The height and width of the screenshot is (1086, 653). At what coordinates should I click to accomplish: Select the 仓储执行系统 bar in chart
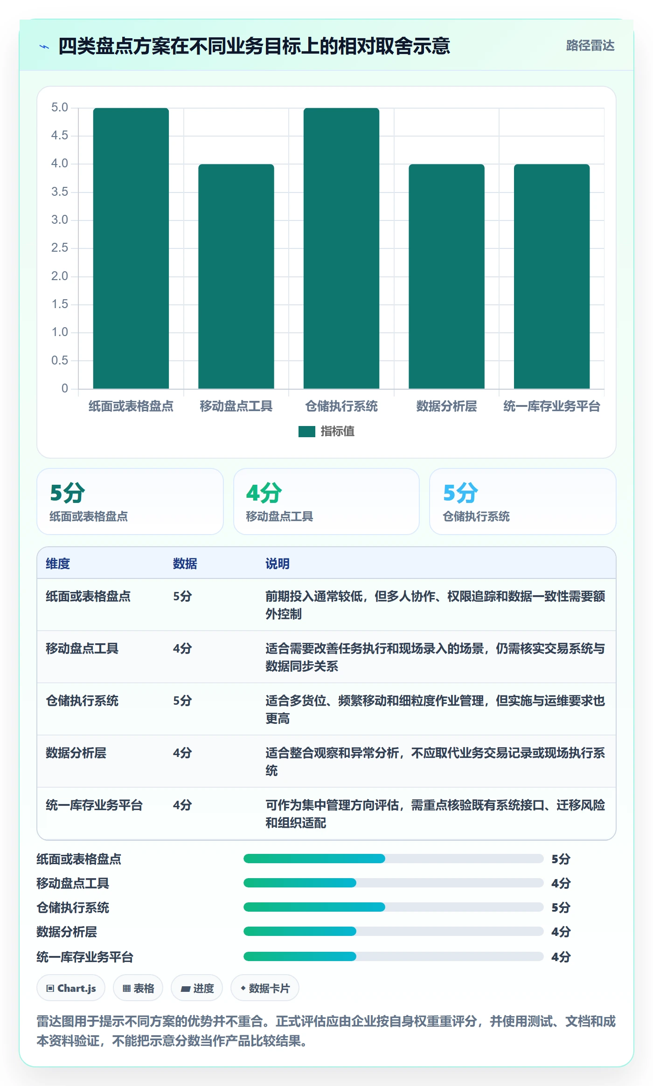(x=341, y=248)
